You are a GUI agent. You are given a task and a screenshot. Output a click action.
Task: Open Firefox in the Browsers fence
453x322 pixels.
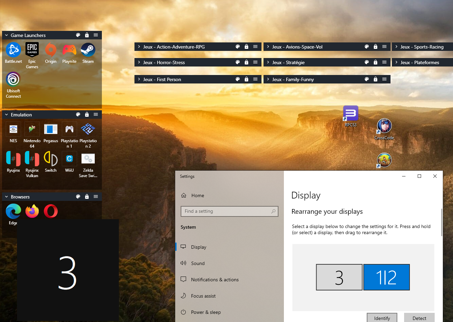coord(32,211)
